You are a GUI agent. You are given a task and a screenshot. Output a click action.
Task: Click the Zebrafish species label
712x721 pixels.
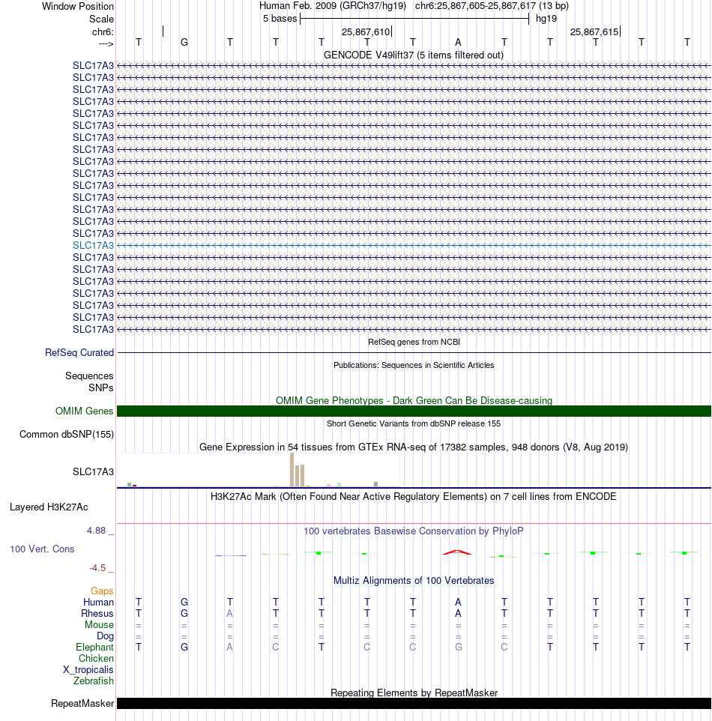[x=94, y=681]
